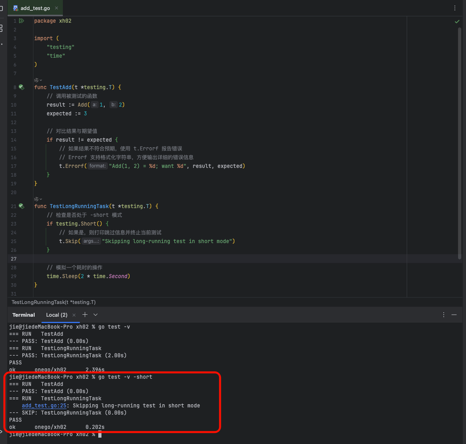The height and width of the screenshot is (444, 466).
Task: Click the 'b:' parameter hint in Add call
Action: [x=113, y=105]
